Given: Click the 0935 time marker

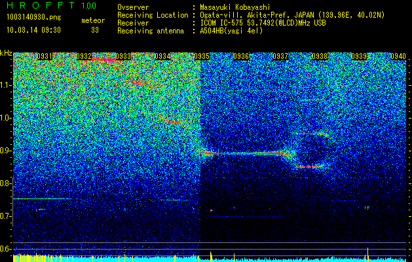Looking at the screenshot, I should tap(202, 56).
